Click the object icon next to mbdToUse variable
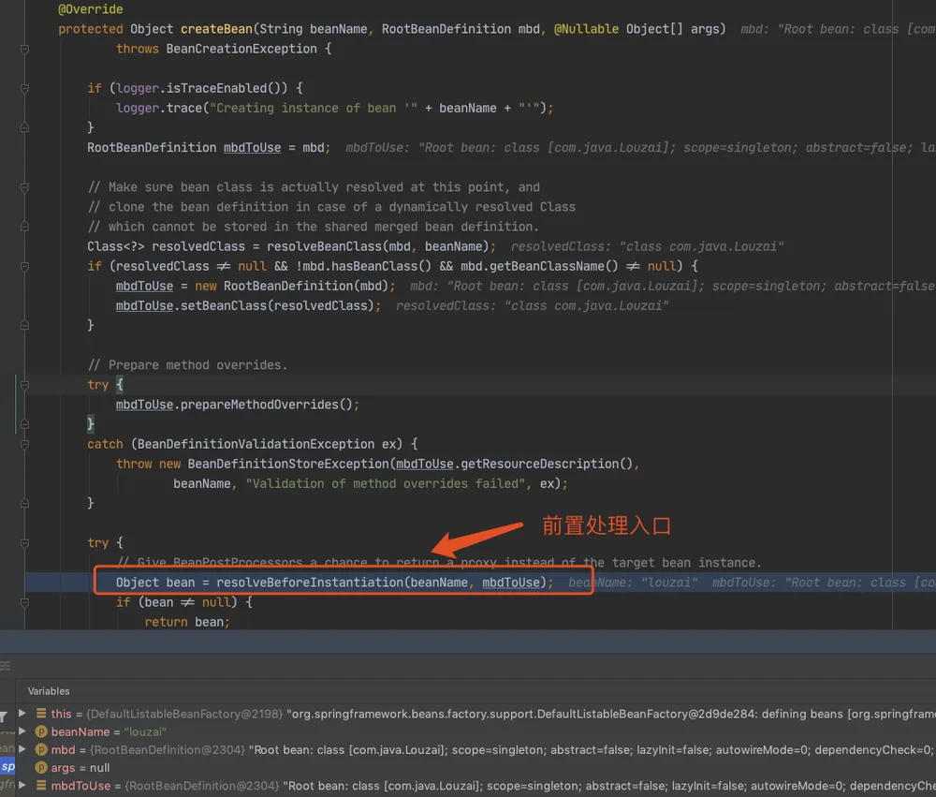 coord(41,785)
